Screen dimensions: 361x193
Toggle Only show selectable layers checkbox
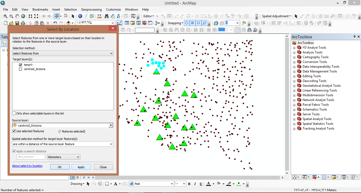[14, 113]
